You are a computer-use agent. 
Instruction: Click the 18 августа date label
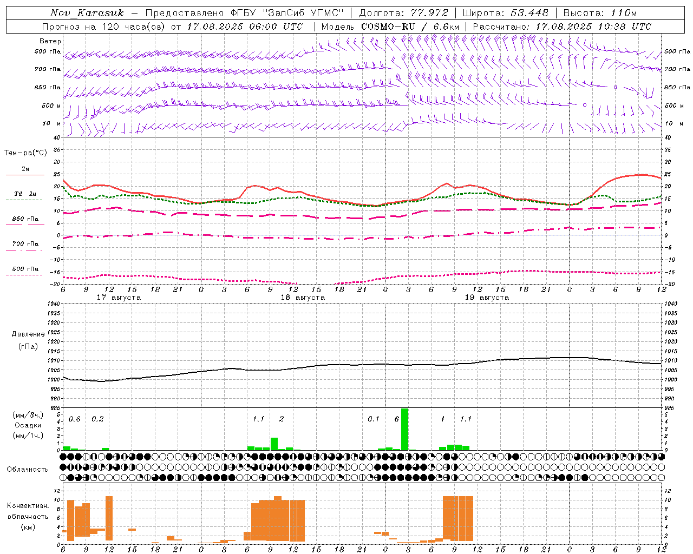303,298
